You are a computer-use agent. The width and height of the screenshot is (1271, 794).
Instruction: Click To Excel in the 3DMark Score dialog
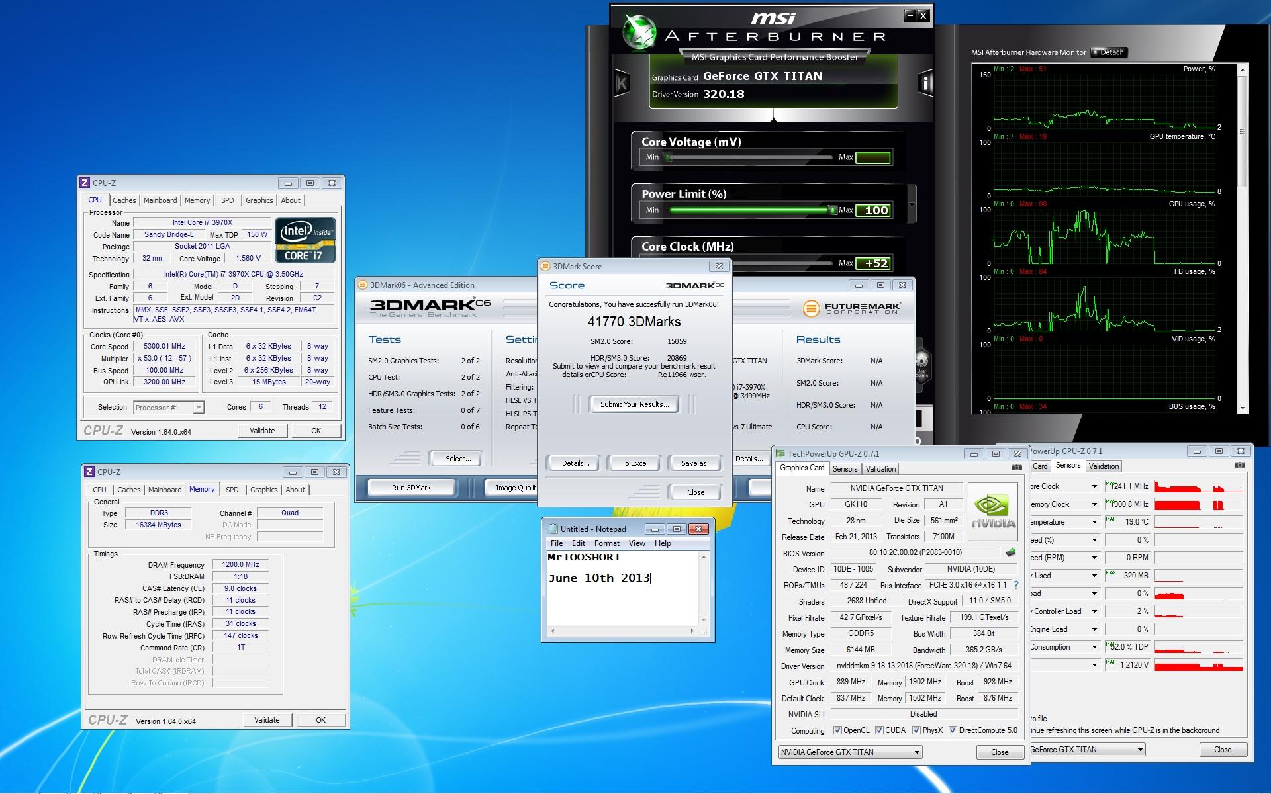(634, 463)
